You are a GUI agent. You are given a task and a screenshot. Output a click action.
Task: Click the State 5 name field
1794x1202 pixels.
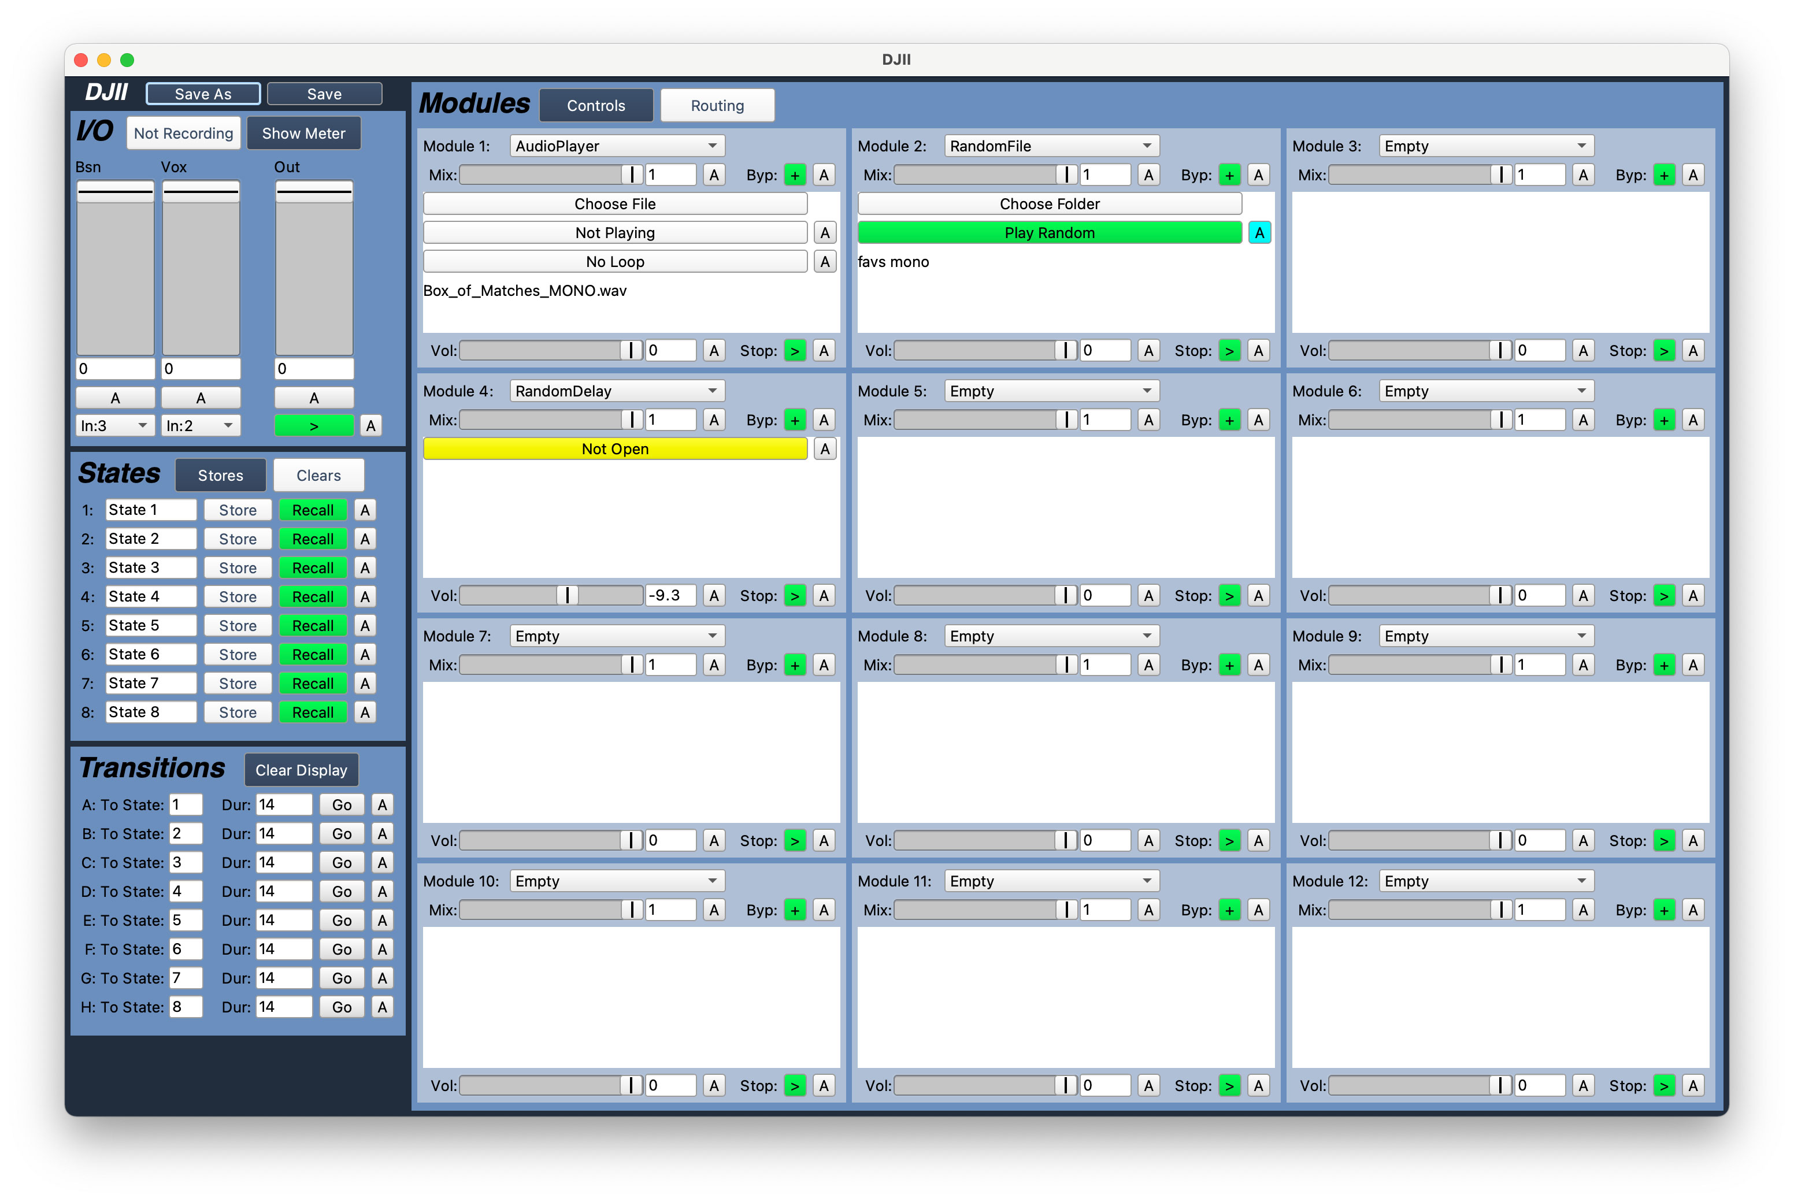150,625
